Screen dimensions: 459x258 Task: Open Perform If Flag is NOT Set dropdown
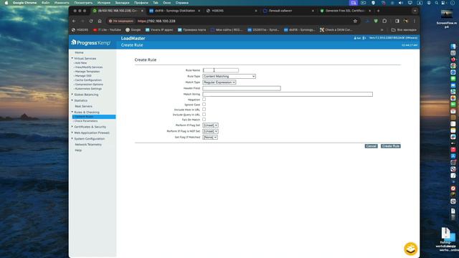pyautogui.click(x=210, y=131)
